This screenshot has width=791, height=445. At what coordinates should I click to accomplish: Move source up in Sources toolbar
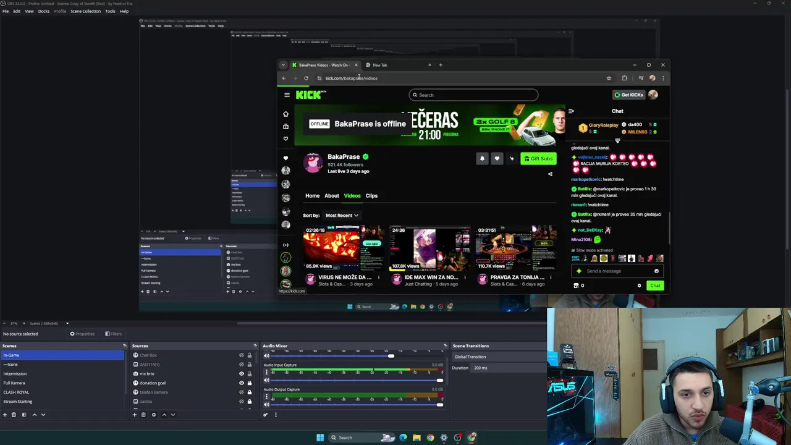coord(164,415)
